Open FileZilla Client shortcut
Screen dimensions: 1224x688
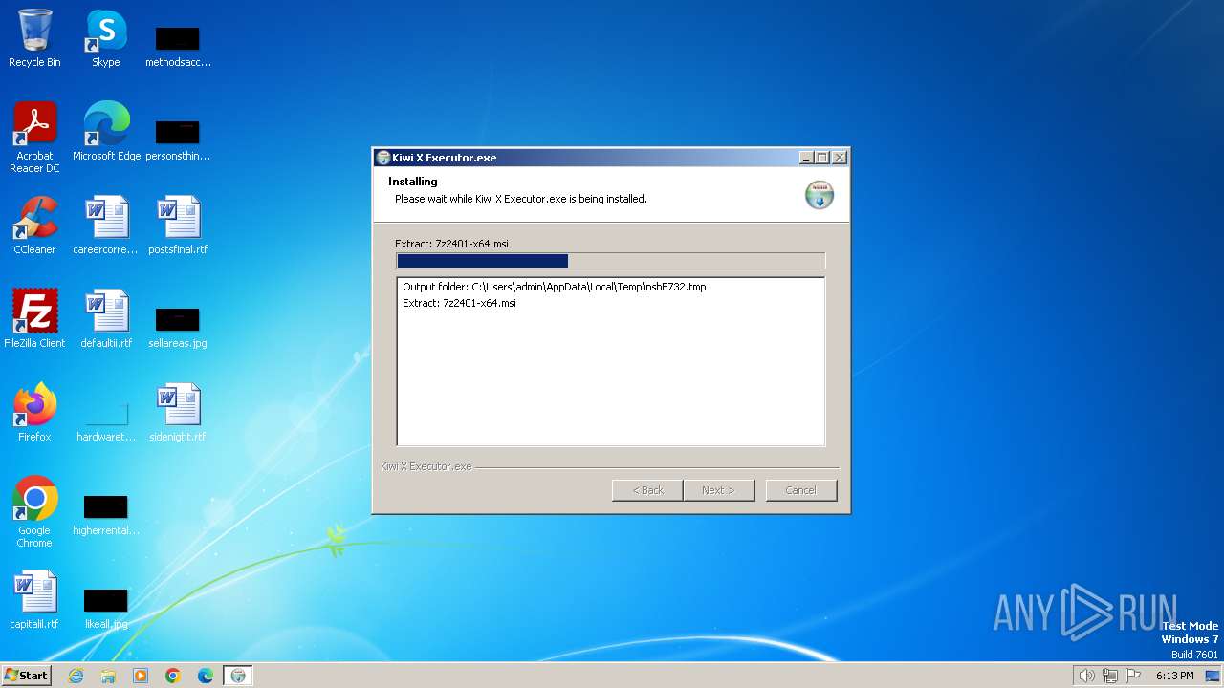34,318
